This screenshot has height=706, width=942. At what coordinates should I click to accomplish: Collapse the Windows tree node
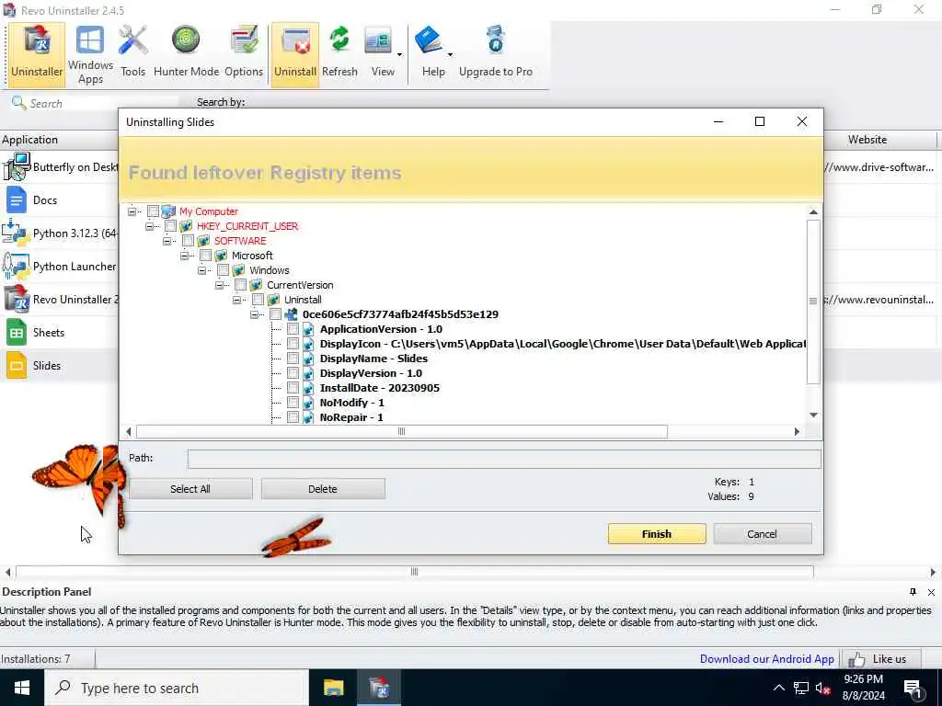coord(201,270)
